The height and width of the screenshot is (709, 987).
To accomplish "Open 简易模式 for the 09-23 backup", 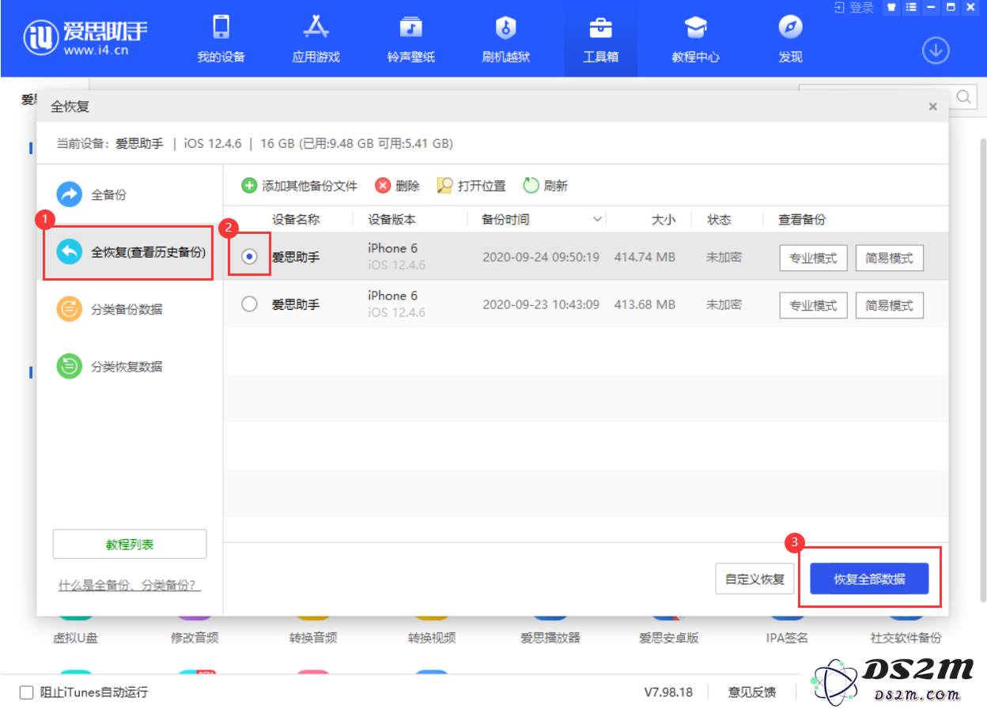I will click(889, 305).
